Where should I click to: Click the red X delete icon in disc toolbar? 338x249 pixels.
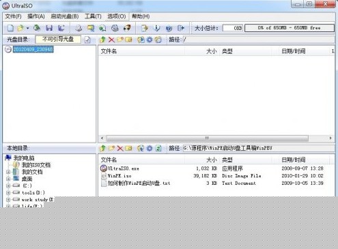(x=111, y=40)
